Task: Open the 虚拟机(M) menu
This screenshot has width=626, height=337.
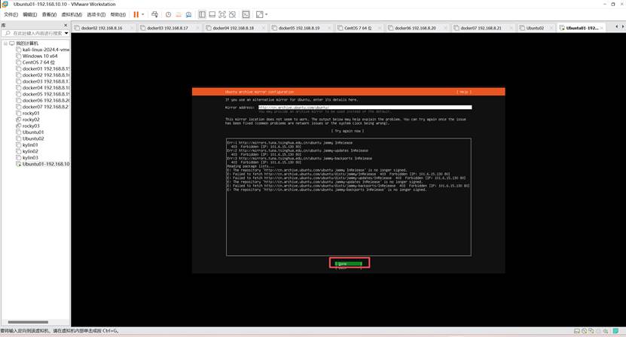Action: point(72,15)
